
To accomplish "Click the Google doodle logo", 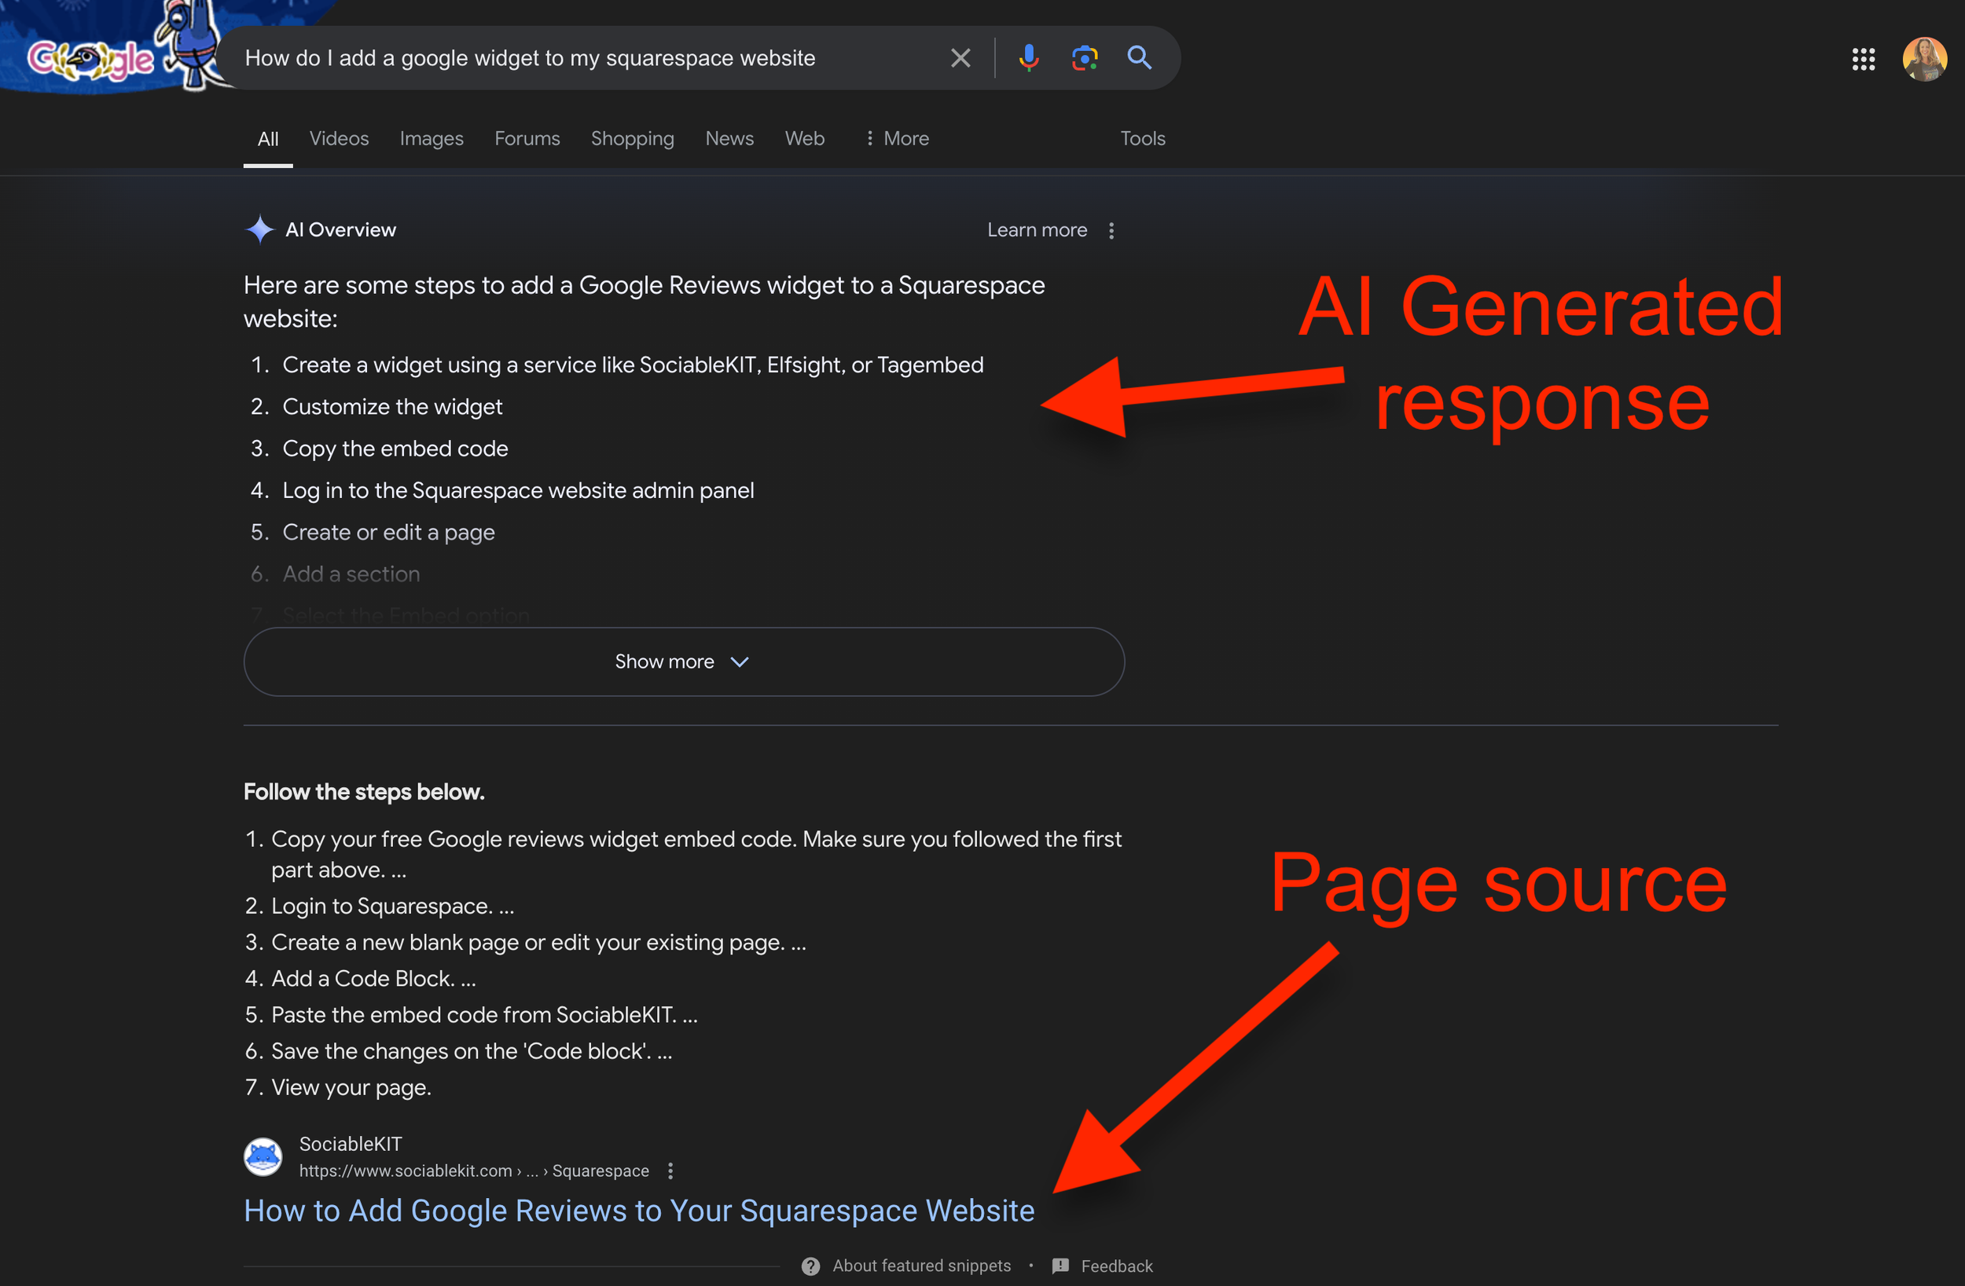I will click(x=91, y=58).
